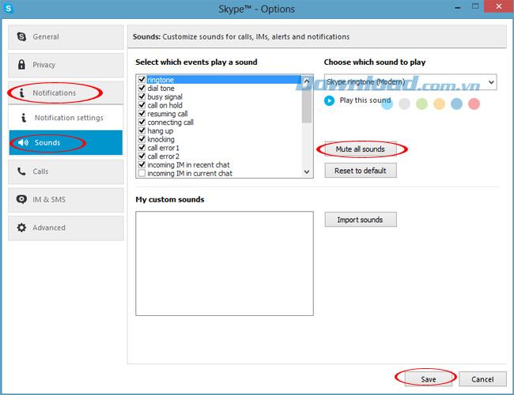The width and height of the screenshot is (514, 395).
Task: Uncheck the call error2 checkbox
Action: [x=142, y=156]
